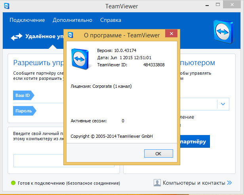Open the Справка menu
The image size is (244, 195).
[111, 20]
